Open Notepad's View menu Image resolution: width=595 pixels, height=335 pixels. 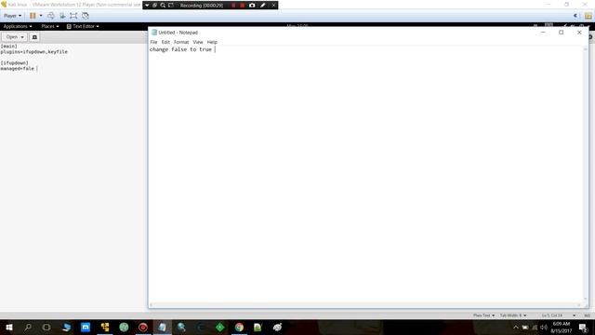(198, 42)
